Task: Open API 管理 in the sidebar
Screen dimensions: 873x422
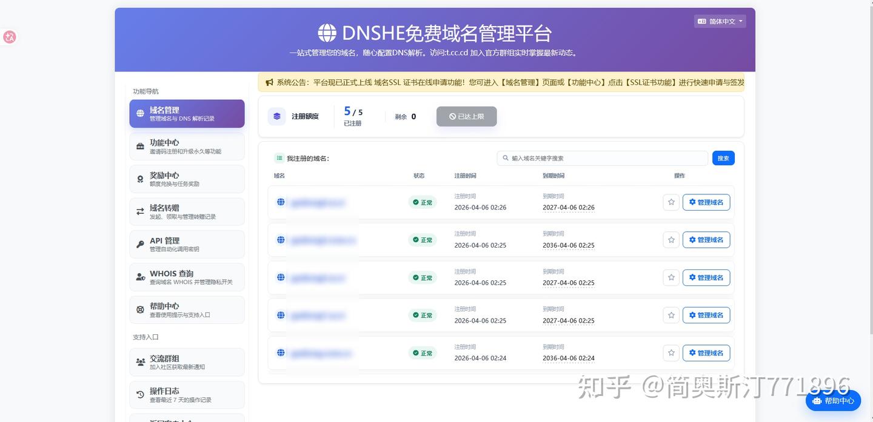Action: coord(187,245)
